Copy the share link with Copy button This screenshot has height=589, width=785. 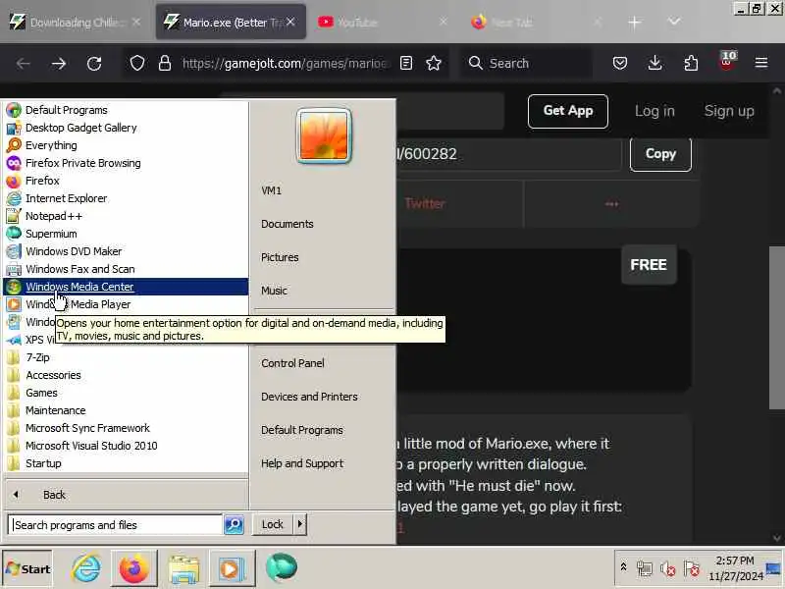click(x=660, y=154)
